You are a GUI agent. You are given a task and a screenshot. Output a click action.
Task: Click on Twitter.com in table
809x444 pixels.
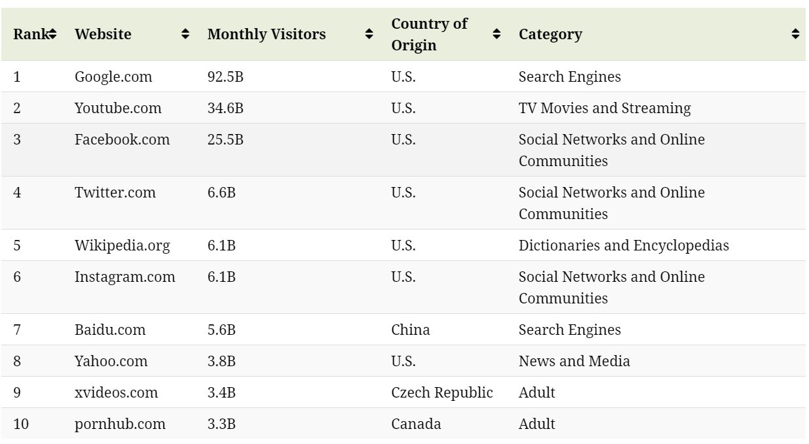(x=115, y=192)
